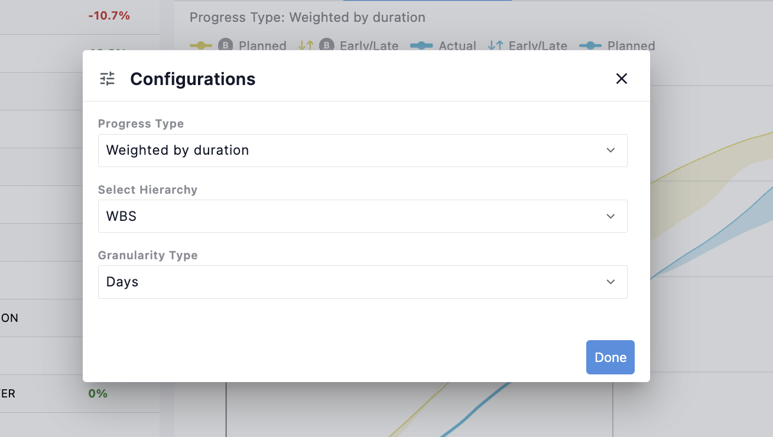Click the -10.7% variance value
Screen dimensions: 773x437
[109, 16]
